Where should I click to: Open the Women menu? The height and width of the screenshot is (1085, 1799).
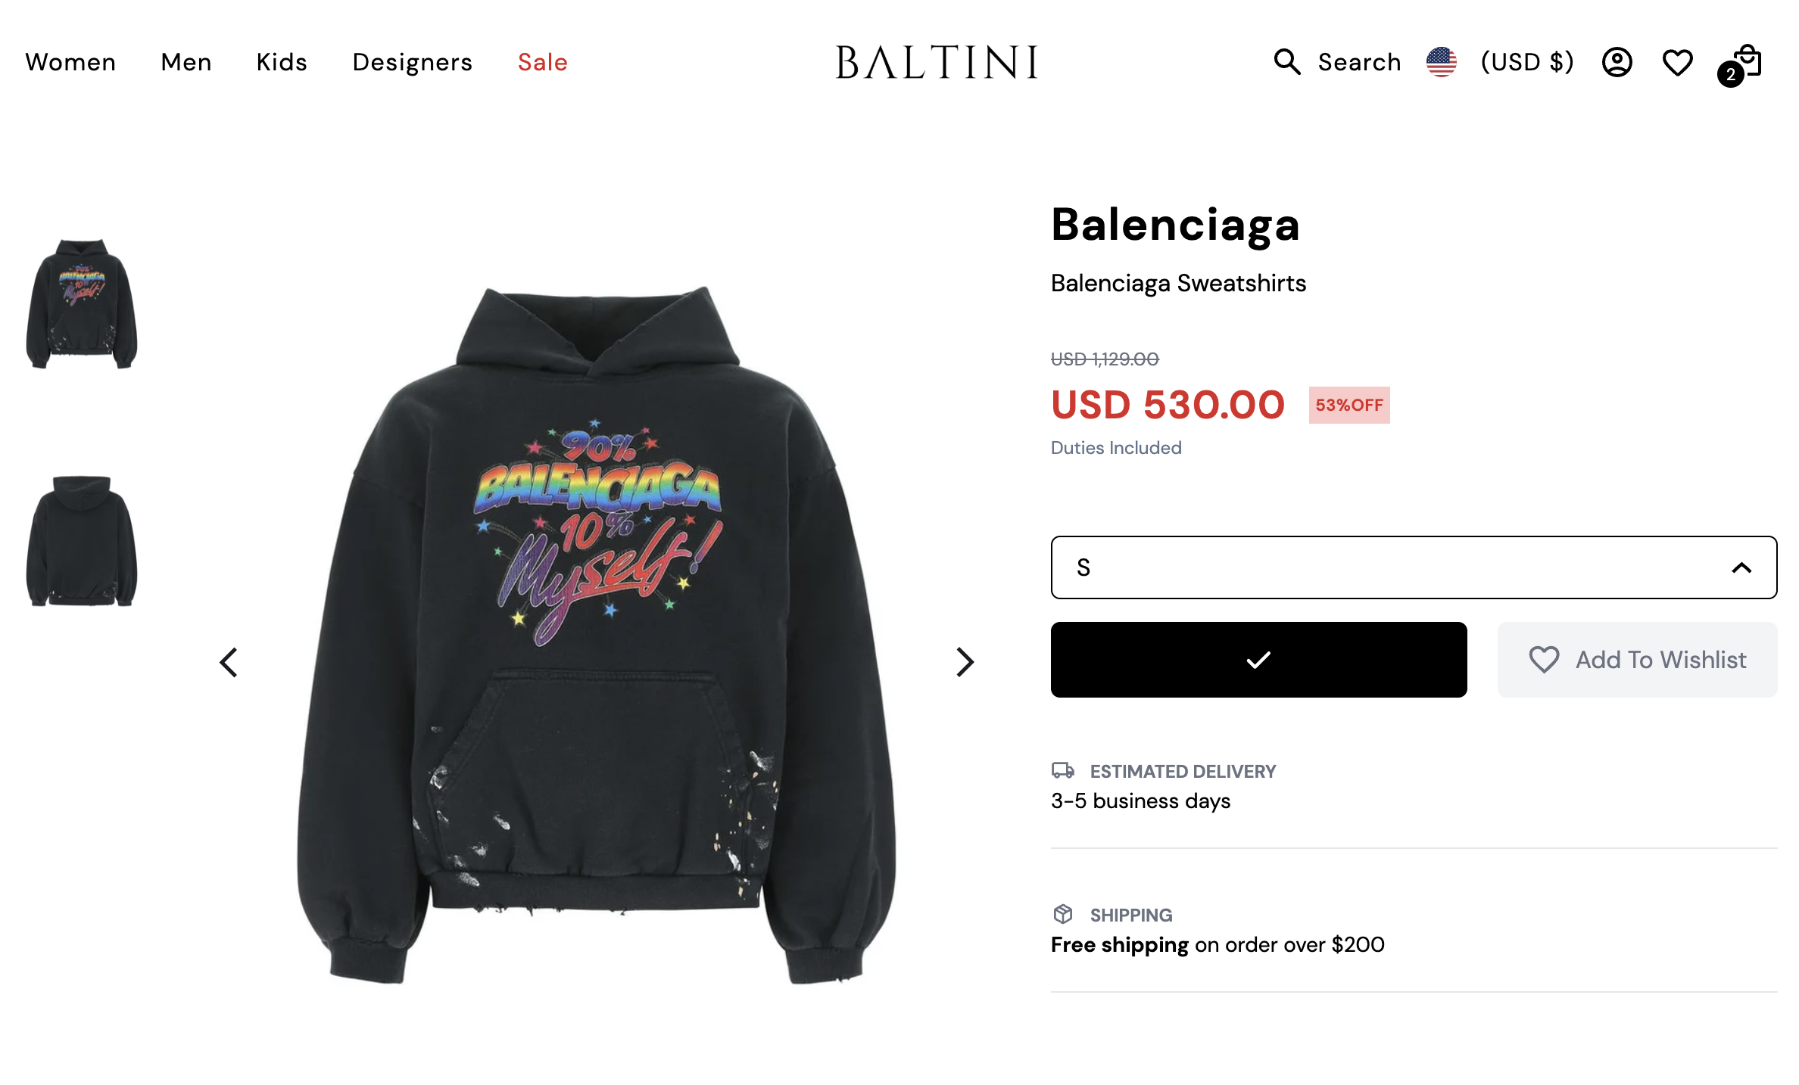click(70, 62)
